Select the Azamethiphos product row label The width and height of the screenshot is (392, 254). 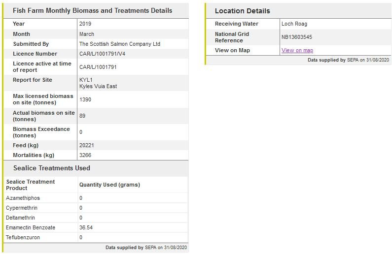pyautogui.click(x=23, y=198)
